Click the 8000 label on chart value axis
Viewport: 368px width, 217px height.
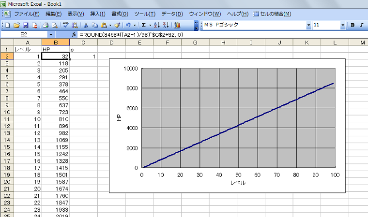(132, 88)
